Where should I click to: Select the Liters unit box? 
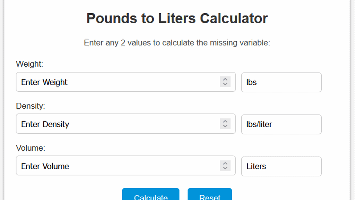point(281,166)
